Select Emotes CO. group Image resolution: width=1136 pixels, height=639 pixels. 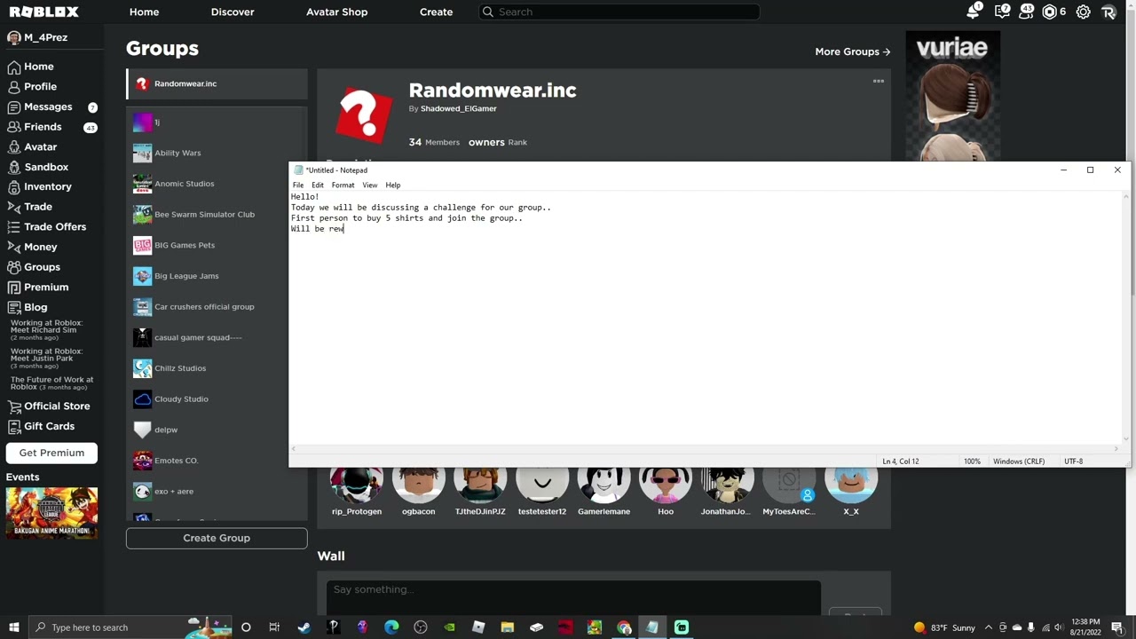point(217,461)
